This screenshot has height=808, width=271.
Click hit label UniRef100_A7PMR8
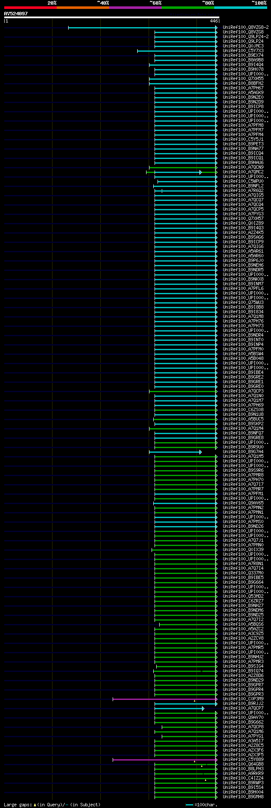click(x=243, y=475)
